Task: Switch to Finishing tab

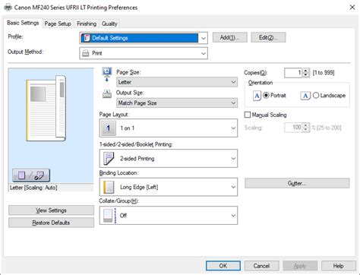Action: [87, 24]
